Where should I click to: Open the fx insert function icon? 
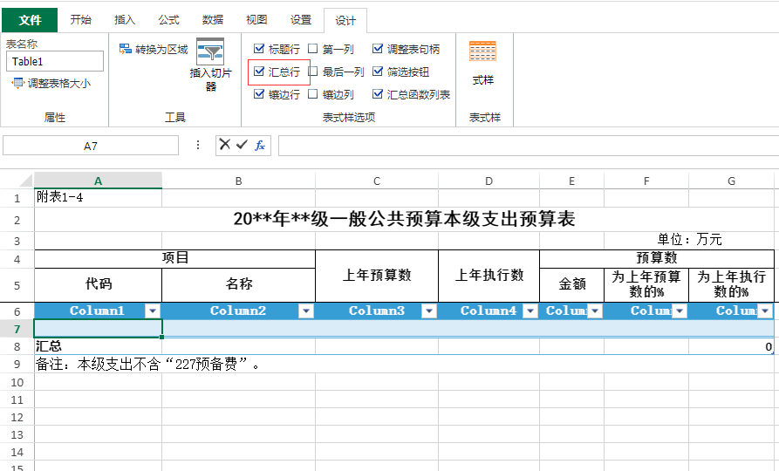(x=260, y=145)
